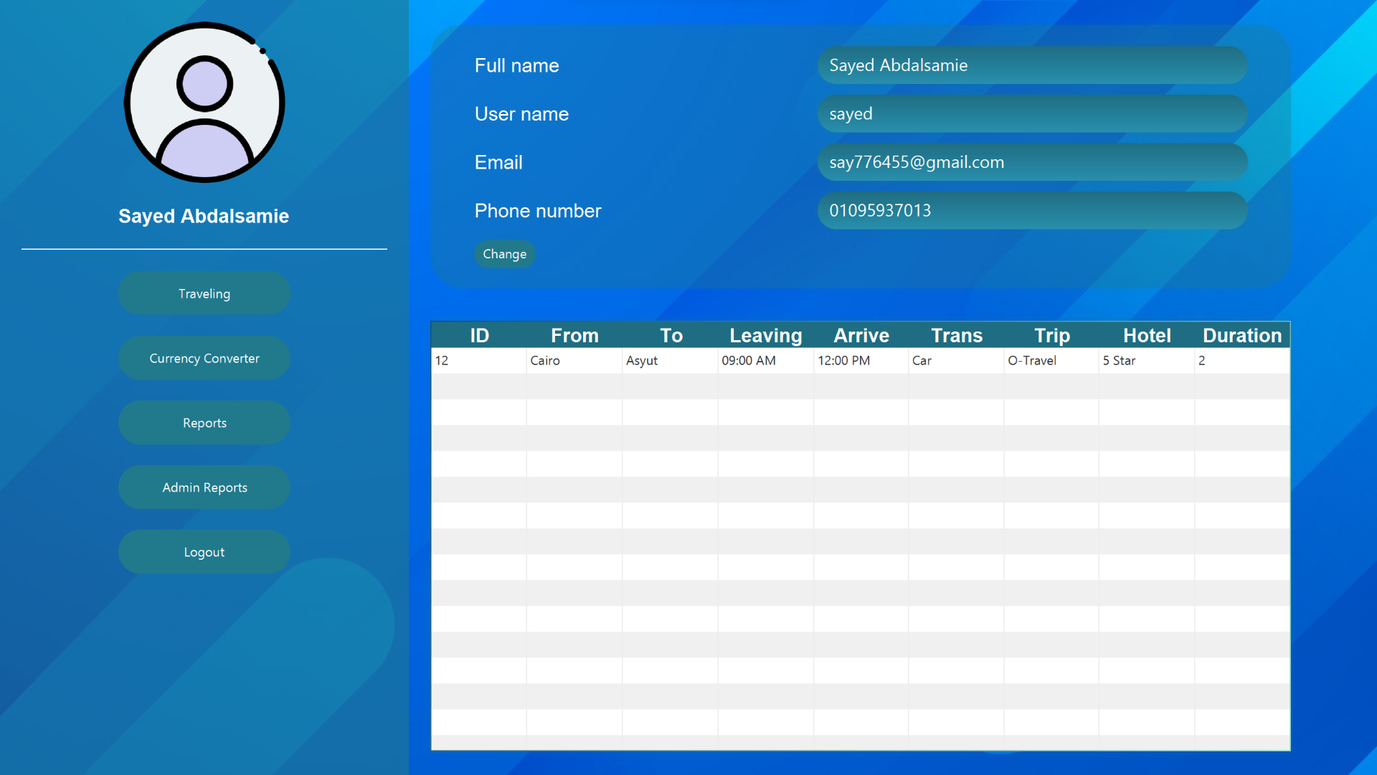The image size is (1377, 775).
Task: Click the Duration column header
Action: [1241, 335]
